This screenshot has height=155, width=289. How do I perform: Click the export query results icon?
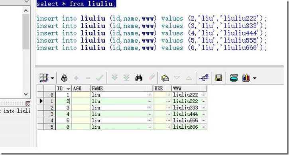click(x=165, y=78)
